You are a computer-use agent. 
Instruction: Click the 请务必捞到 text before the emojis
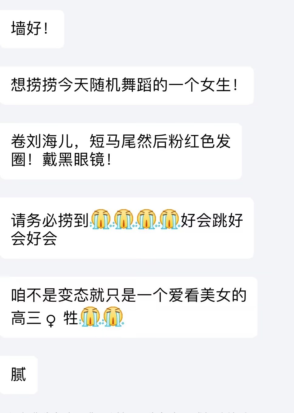(50, 220)
